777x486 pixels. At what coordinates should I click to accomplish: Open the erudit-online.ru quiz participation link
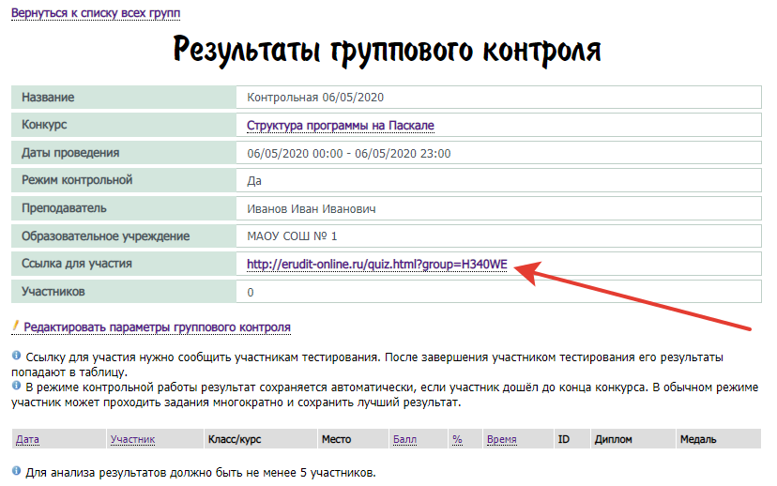click(x=377, y=265)
